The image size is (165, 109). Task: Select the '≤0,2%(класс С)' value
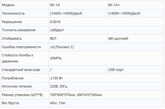[62, 47]
